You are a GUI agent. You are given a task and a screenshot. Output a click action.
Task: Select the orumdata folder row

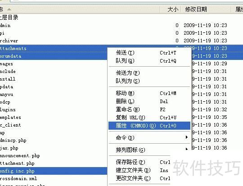pos(54,56)
